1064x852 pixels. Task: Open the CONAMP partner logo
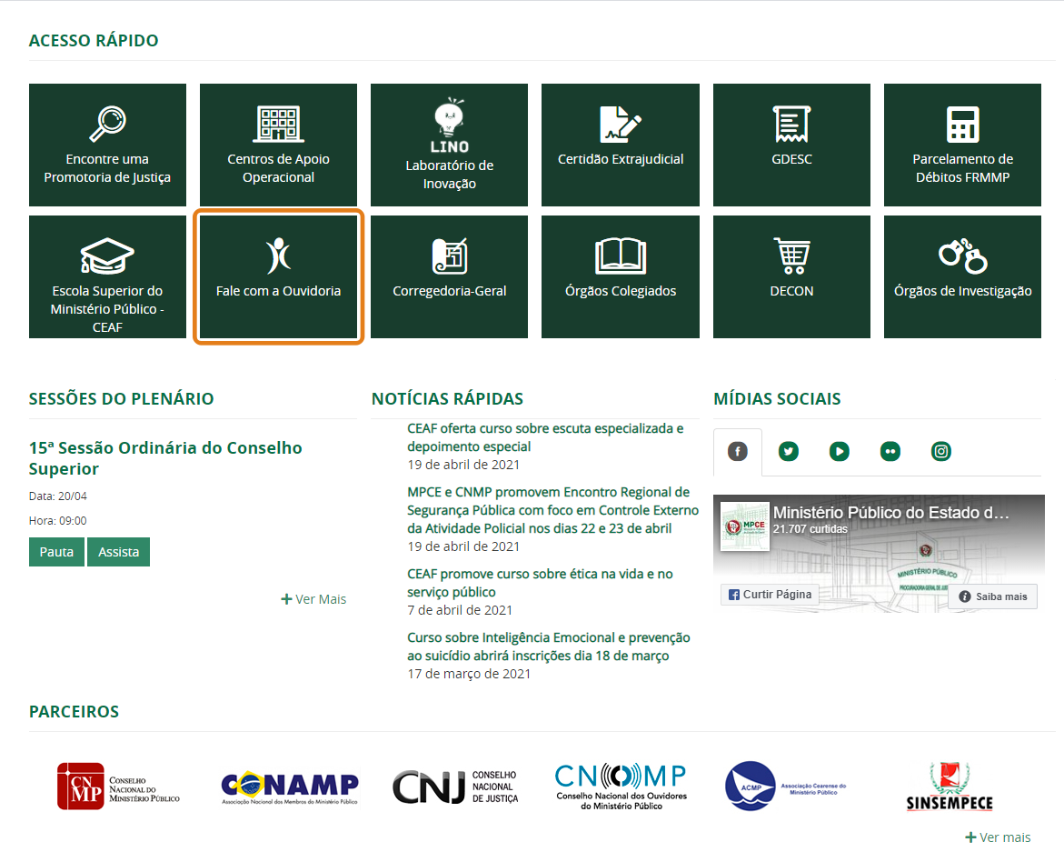[x=290, y=788]
